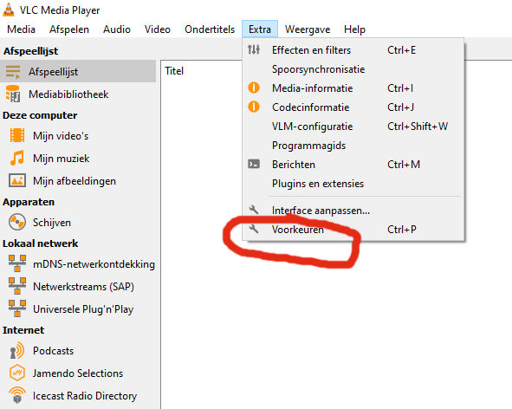512x409 pixels.
Task: Click the Titel column header
Action: pyautogui.click(x=174, y=70)
